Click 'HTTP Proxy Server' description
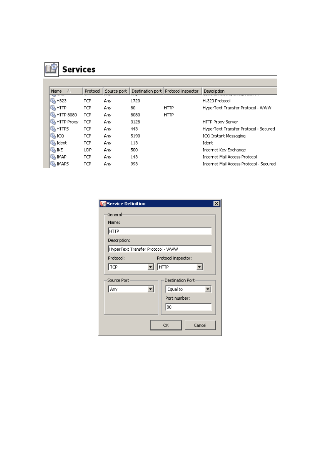Screen dimensions: 320x453 tap(220, 122)
